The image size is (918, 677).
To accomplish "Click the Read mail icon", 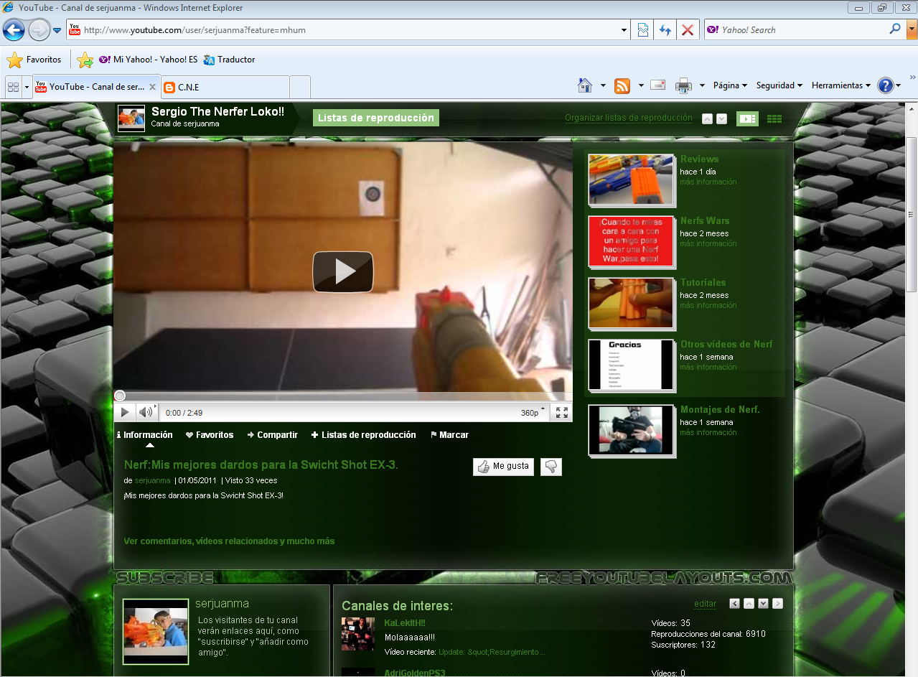I will click(657, 85).
